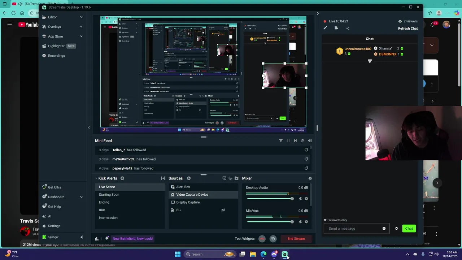
Task: Click the temqrr account name
Action: [x=53, y=237]
